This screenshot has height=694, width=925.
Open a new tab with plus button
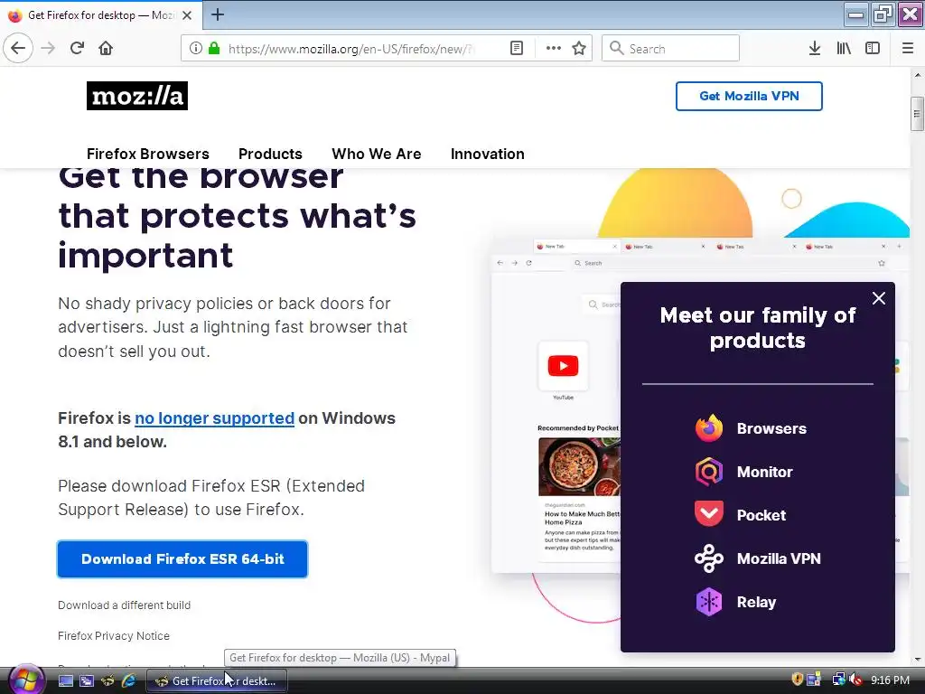(x=218, y=14)
